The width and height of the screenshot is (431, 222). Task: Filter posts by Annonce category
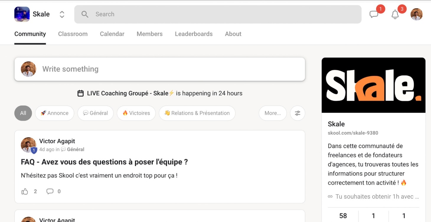click(55, 113)
